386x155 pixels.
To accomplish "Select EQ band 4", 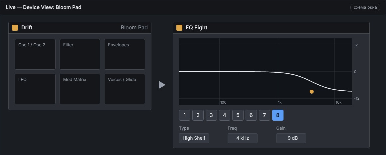I will coord(225,115).
